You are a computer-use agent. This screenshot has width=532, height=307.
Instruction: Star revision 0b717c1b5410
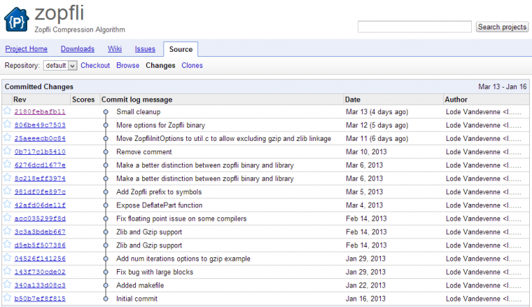(7, 151)
